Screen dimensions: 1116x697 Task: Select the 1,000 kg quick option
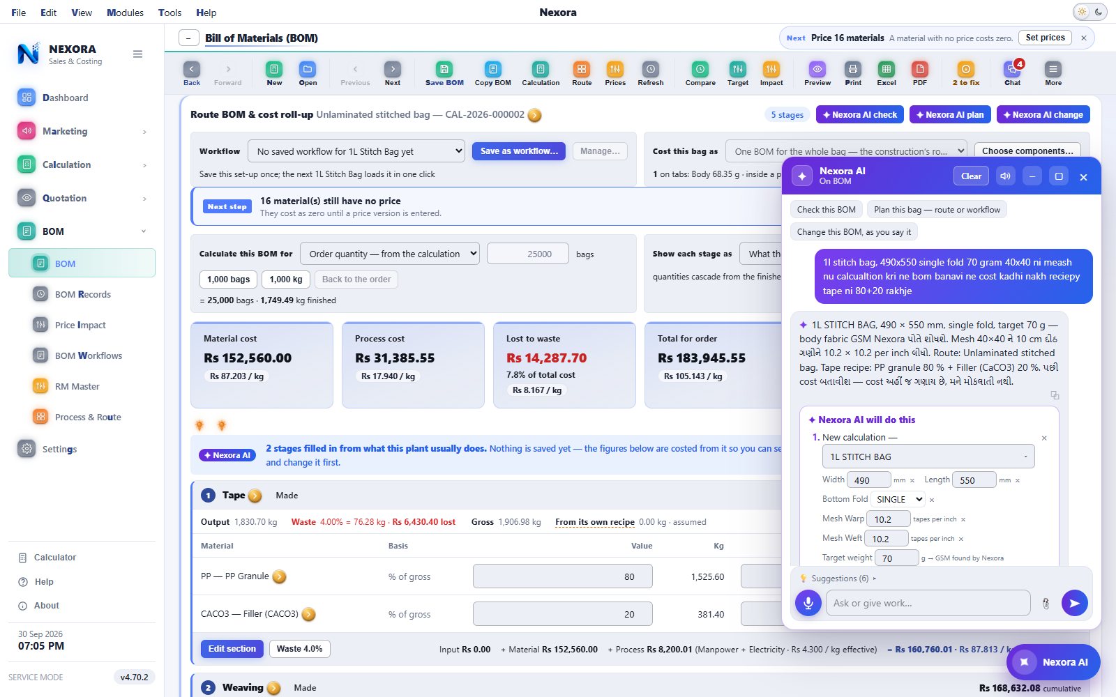286,279
